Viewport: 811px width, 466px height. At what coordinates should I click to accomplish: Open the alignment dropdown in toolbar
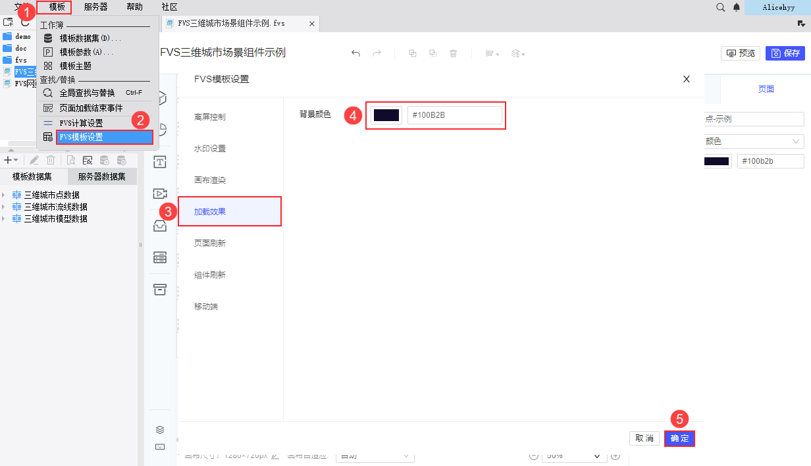(492, 53)
